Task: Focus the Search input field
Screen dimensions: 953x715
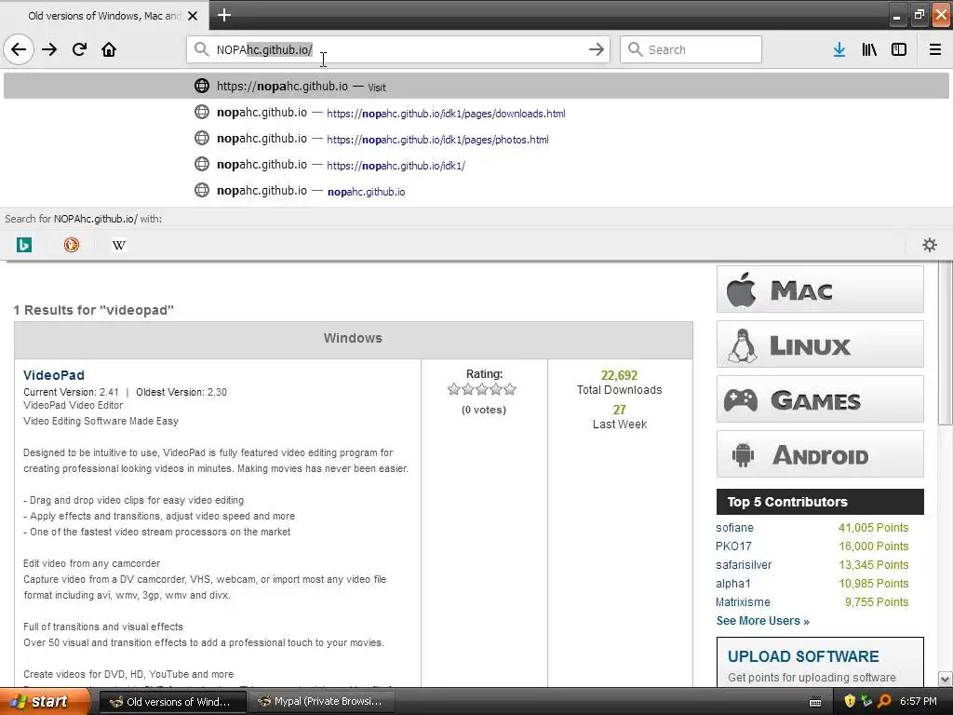Action: 691,49
